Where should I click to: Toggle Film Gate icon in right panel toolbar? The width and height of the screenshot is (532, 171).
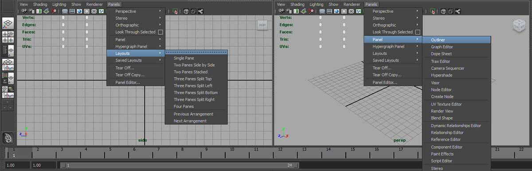(x=329, y=11)
